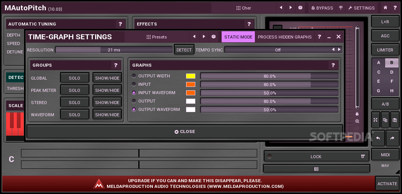Open yellow color swatch for Output Width

tap(190, 76)
